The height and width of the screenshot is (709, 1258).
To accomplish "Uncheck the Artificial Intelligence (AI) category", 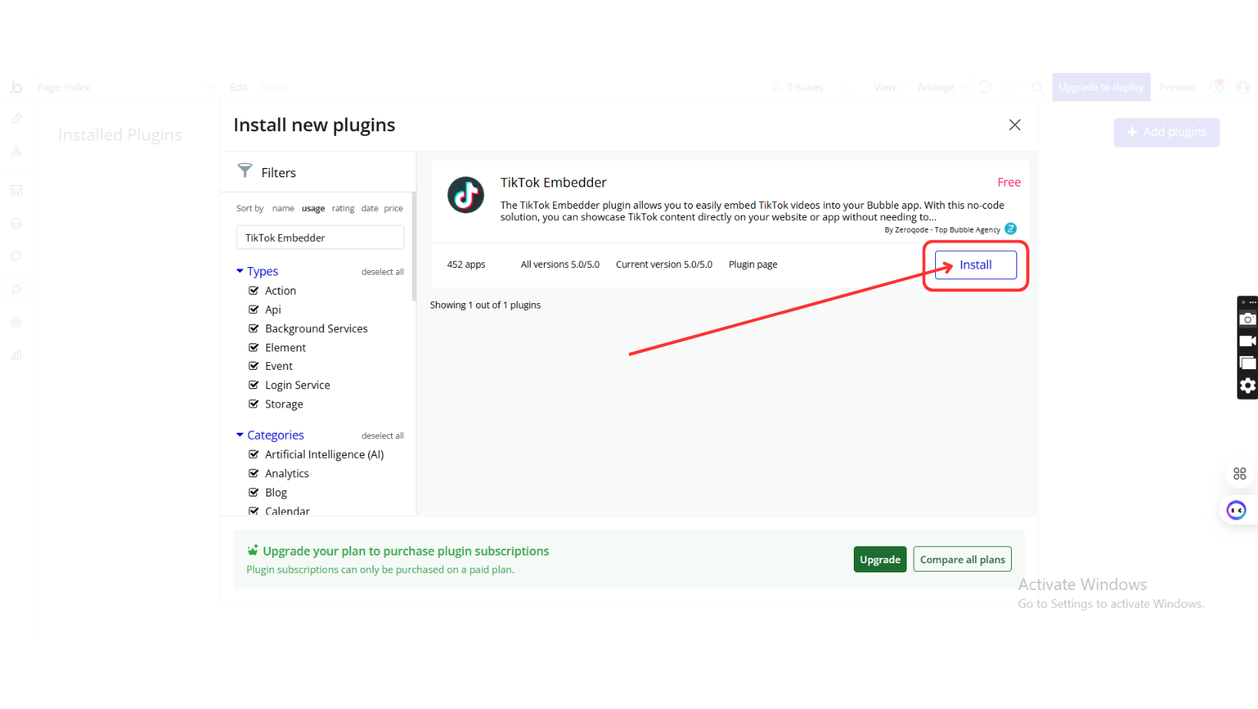I will click(x=254, y=454).
